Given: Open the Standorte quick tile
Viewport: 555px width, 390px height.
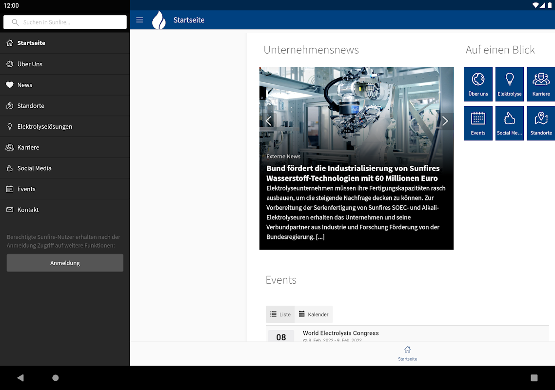Looking at the screenshot, I should coord(541,123).
